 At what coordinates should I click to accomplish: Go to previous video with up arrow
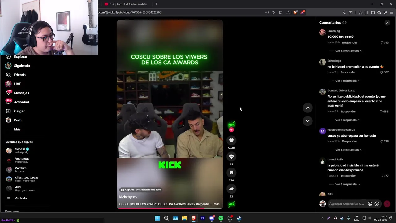click(308, 108)
